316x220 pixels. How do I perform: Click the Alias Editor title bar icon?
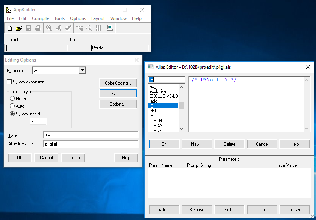pos(151,67)
